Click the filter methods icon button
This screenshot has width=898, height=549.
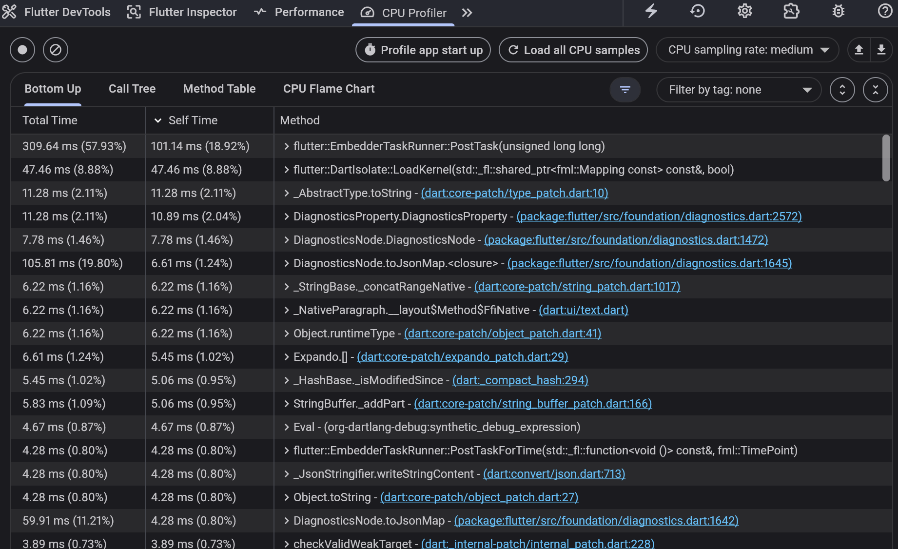625,90
